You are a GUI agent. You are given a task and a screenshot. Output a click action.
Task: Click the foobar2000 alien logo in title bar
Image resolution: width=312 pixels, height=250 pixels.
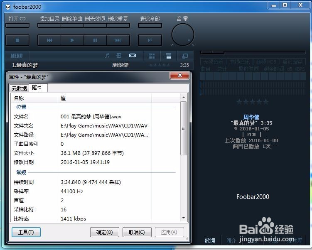click(8, 7)
